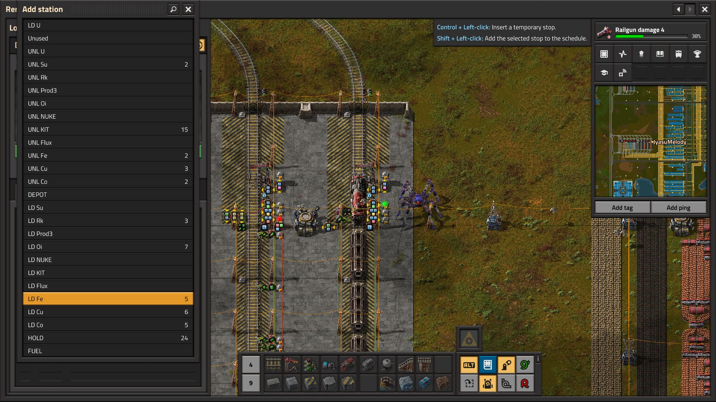Choose station HOLD
716x402 pixels.
coord(108,338)
